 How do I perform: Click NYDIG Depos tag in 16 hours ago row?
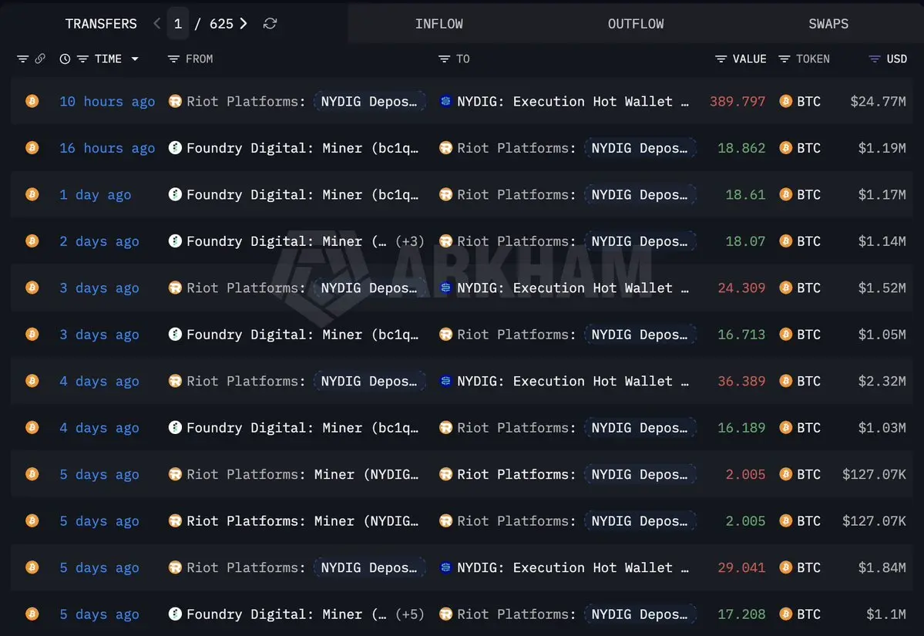[x=640, y=148]
